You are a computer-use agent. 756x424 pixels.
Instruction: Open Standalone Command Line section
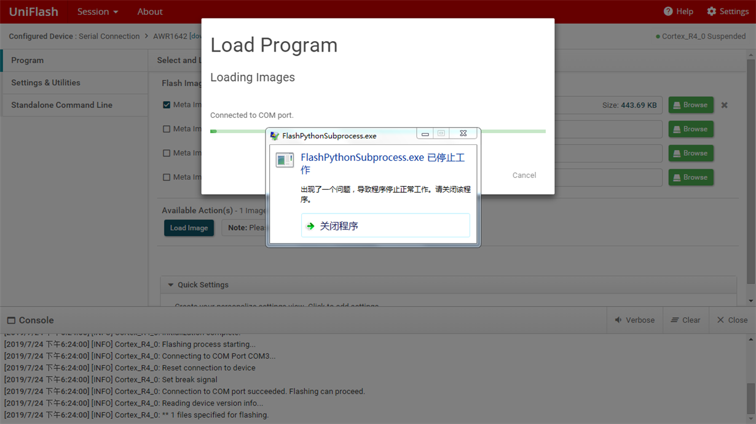tap(75, 105)
